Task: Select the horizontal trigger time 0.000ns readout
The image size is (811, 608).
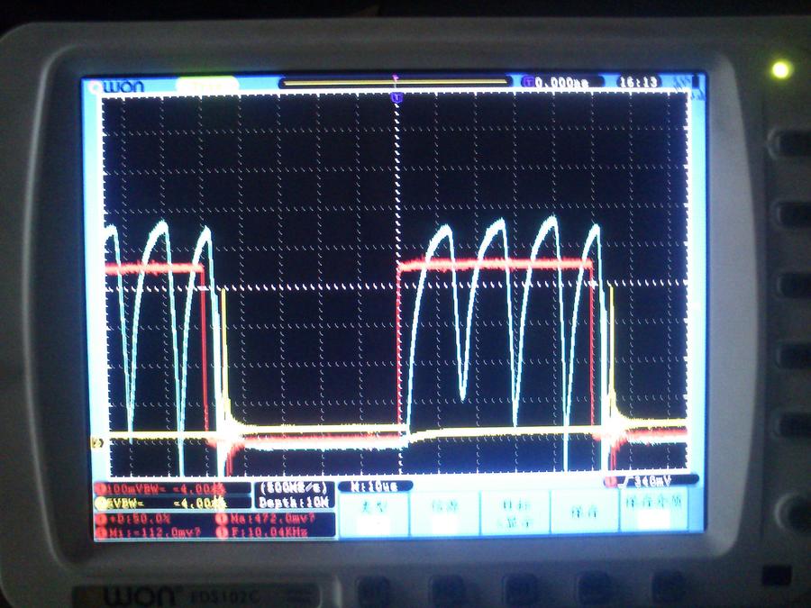Action: [557, 83]
